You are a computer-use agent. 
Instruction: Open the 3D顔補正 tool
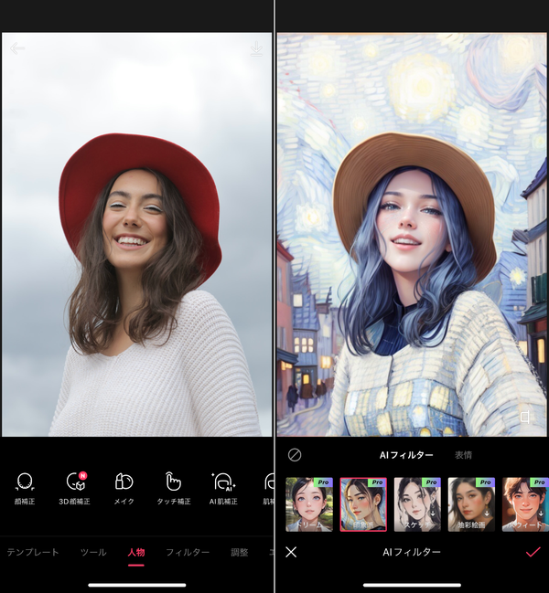74,489
